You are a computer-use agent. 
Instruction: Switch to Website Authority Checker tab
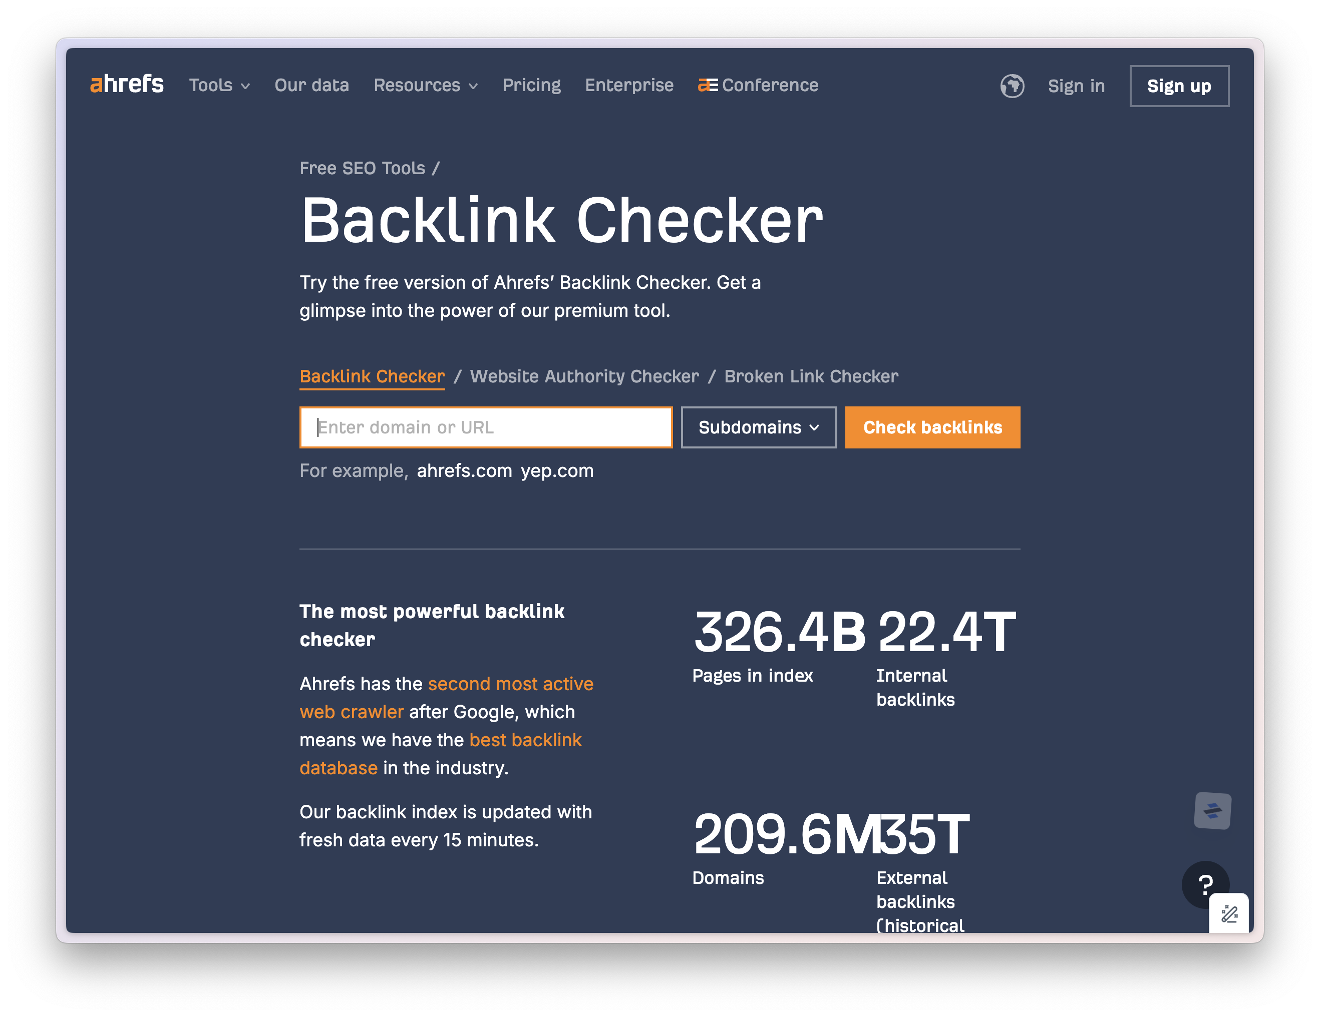pos(584,376)
